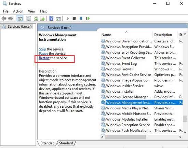Toggle the Show/Hide Action Pane icon
This screenshot has height=148, width=188.
tap(58, 18)
